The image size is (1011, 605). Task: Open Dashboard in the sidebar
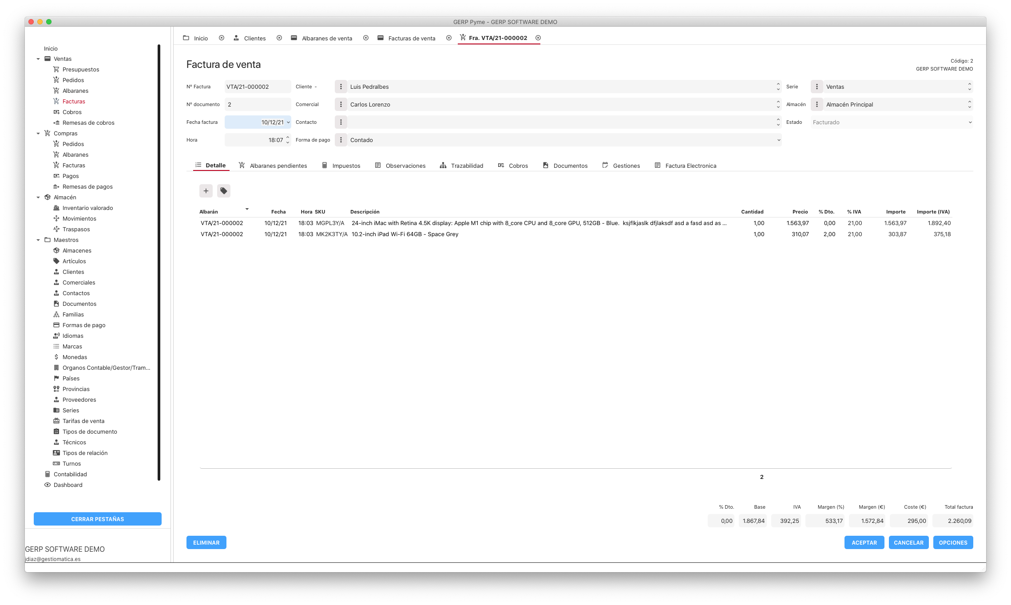coord(68,485)
